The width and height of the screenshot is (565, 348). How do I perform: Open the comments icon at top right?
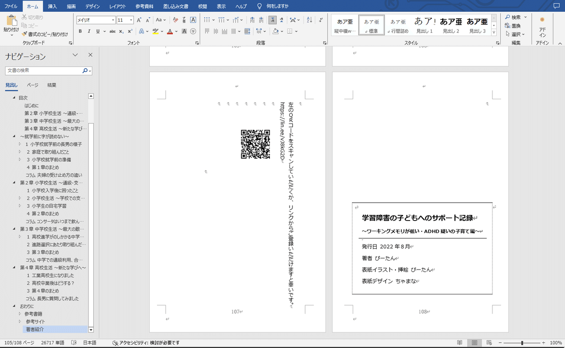[556, 6]
